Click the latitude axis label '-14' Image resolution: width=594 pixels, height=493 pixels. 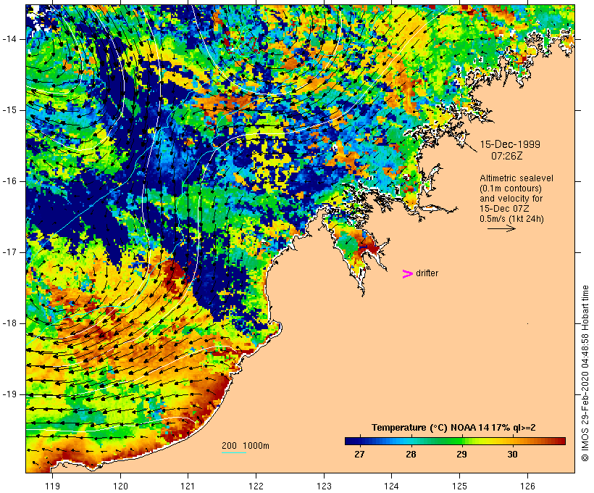[9, 39]
